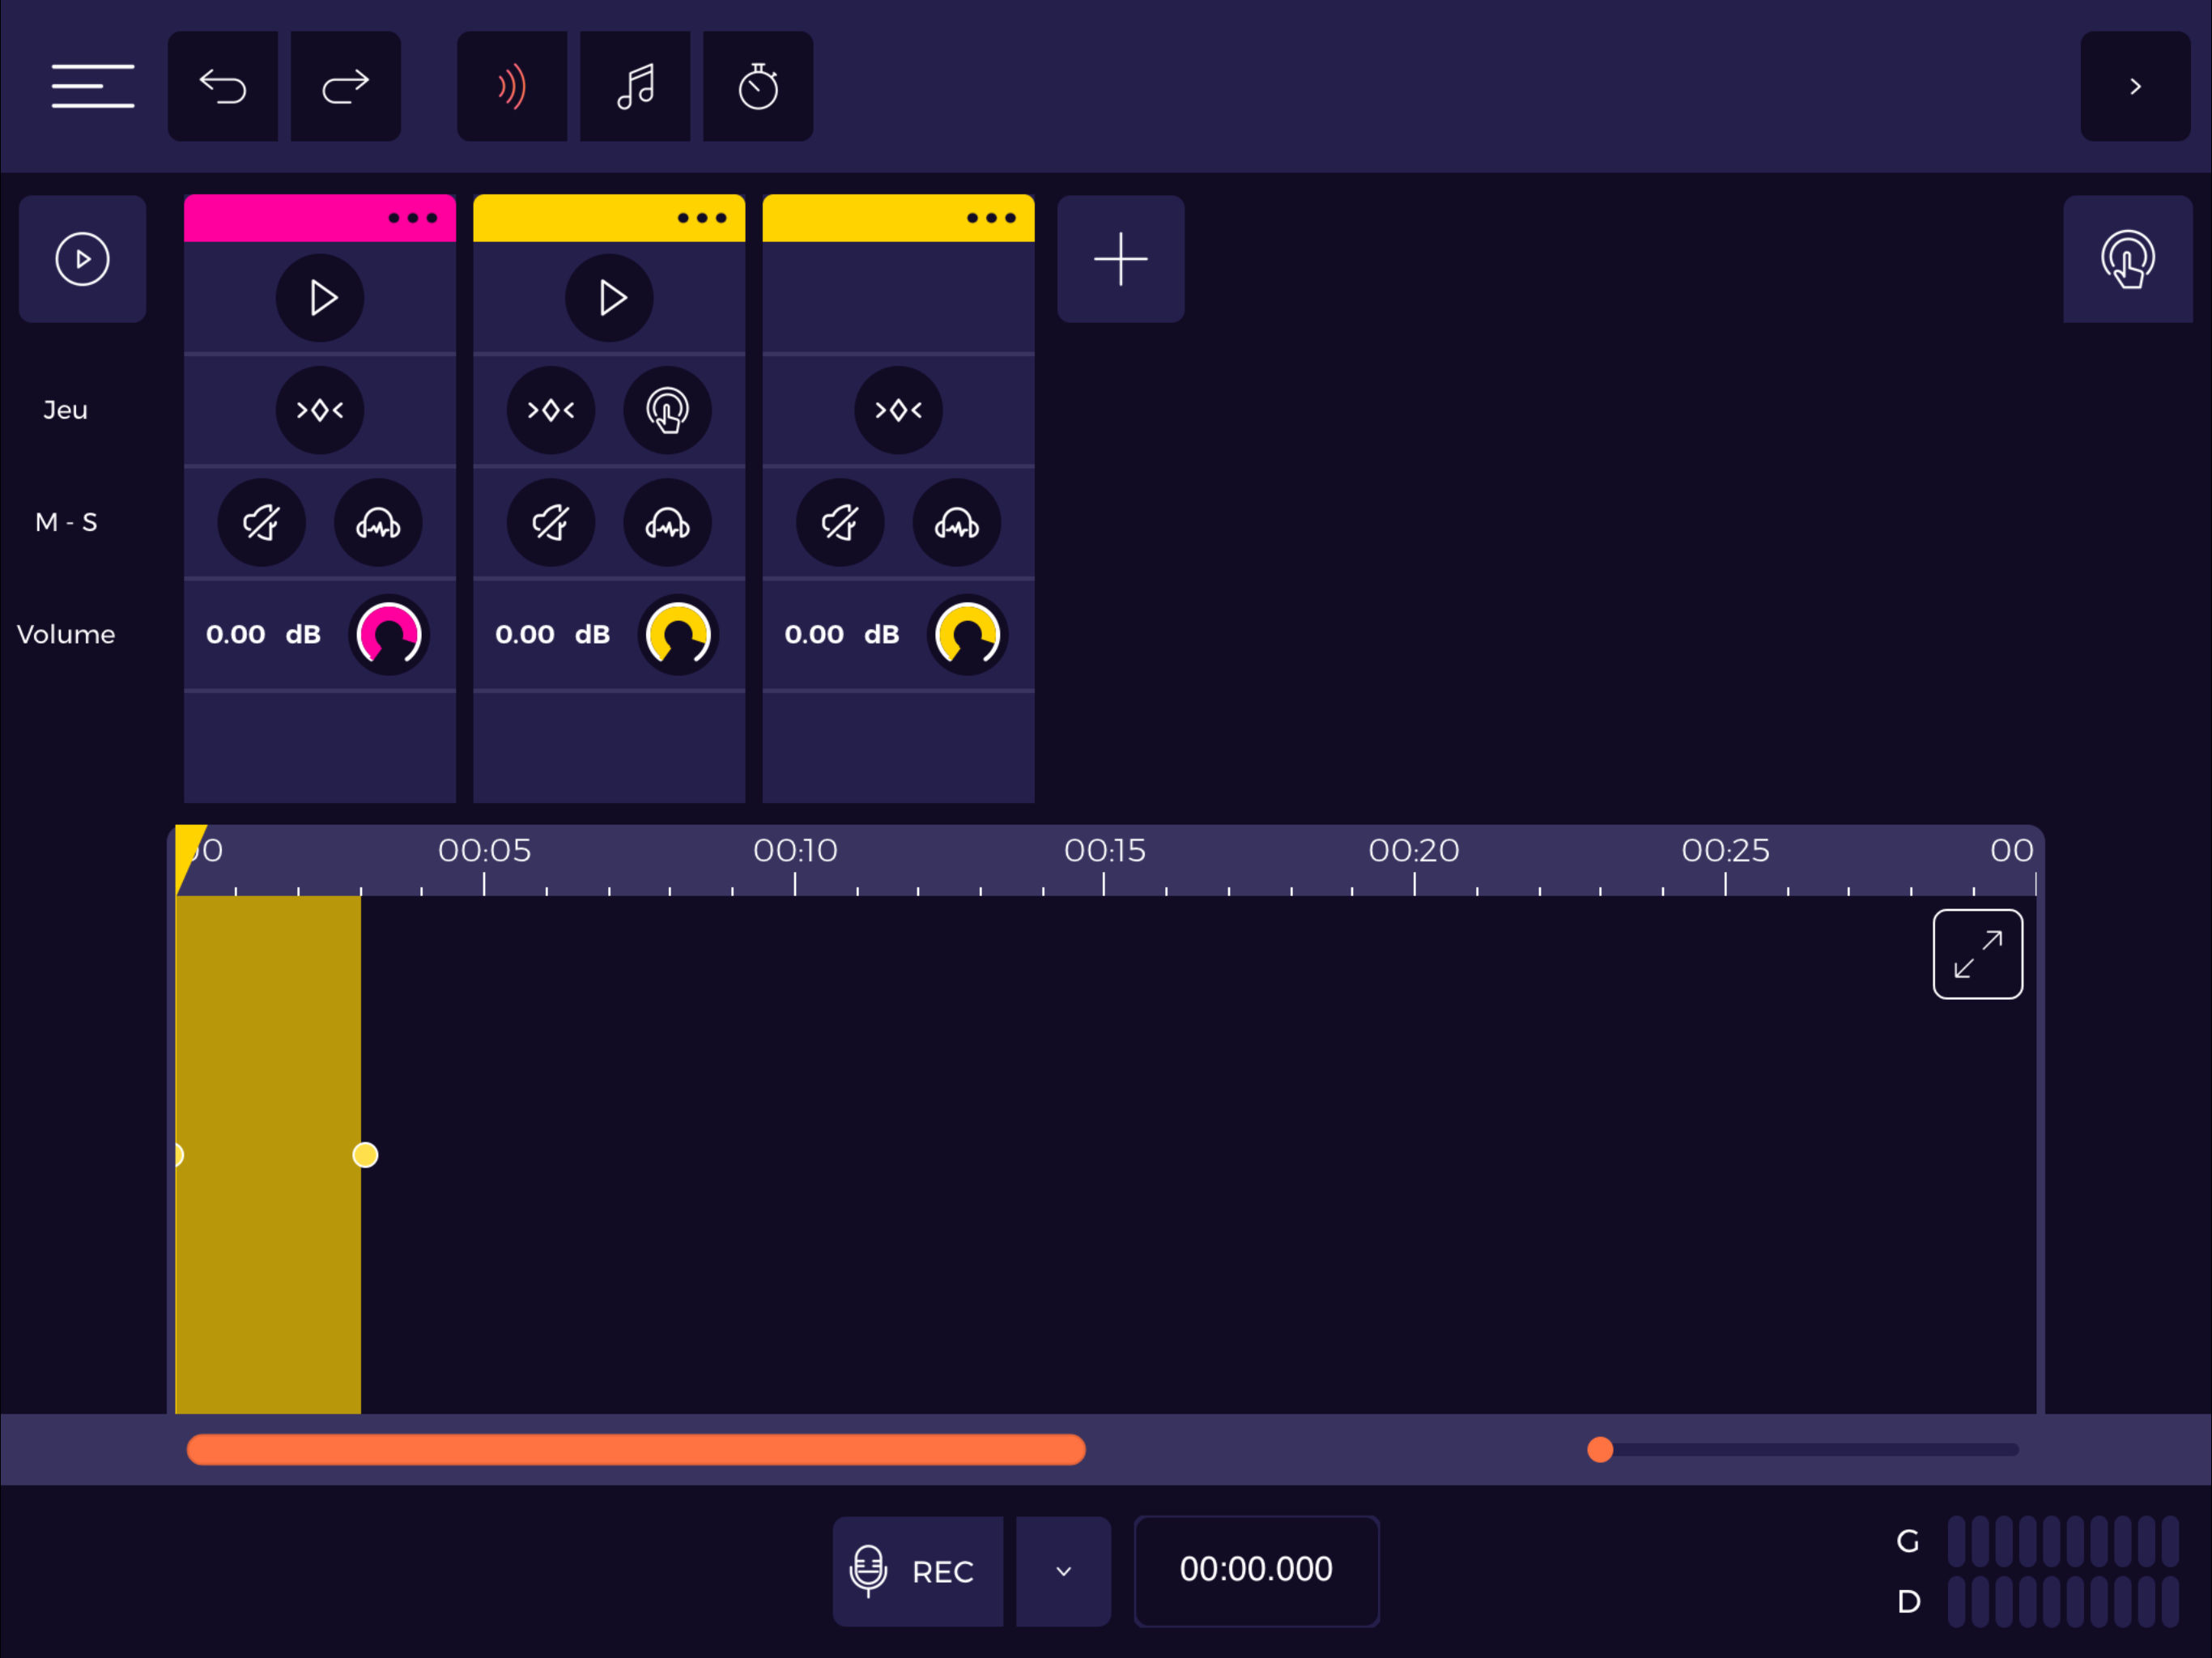Image resolution: width=2212 pixels, height=1658 pixels.
Task: Click the pink track 0.00 dB value
Action: click(263, 635)
